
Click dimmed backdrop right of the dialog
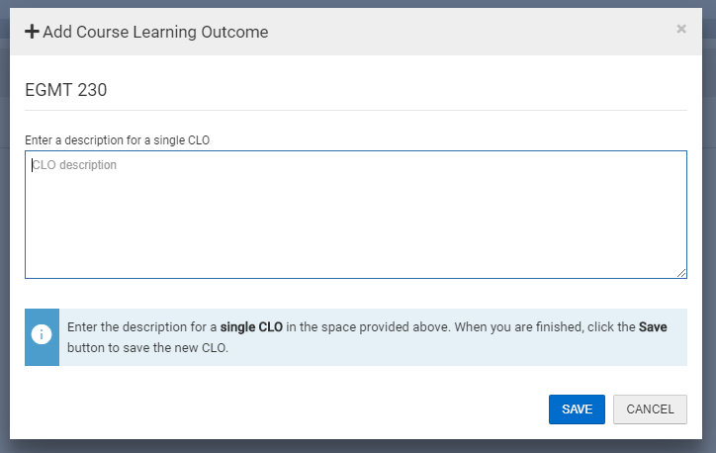(x=709, y=228)
